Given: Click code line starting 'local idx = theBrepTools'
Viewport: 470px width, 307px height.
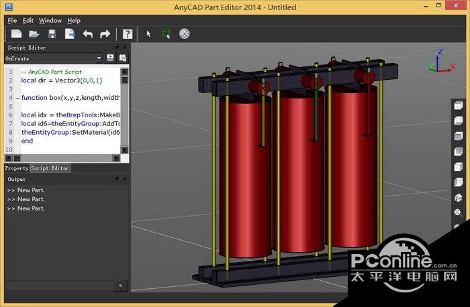Looking at the screenshot, I should pyautogui.click(x=70, y=115).
